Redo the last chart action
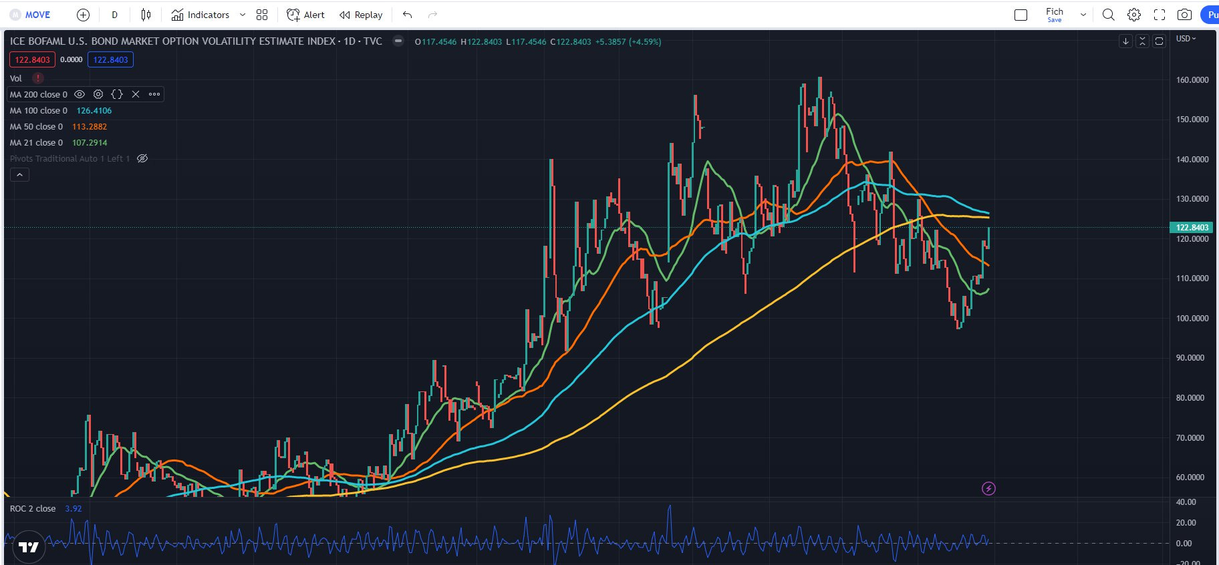Viewport: 1219px width, 565px height. 432,15
